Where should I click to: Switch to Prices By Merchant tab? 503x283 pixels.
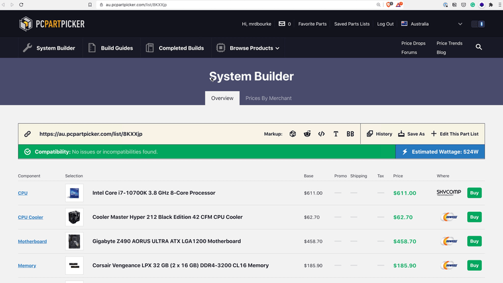pyautogui.click(x=268, y=98)
